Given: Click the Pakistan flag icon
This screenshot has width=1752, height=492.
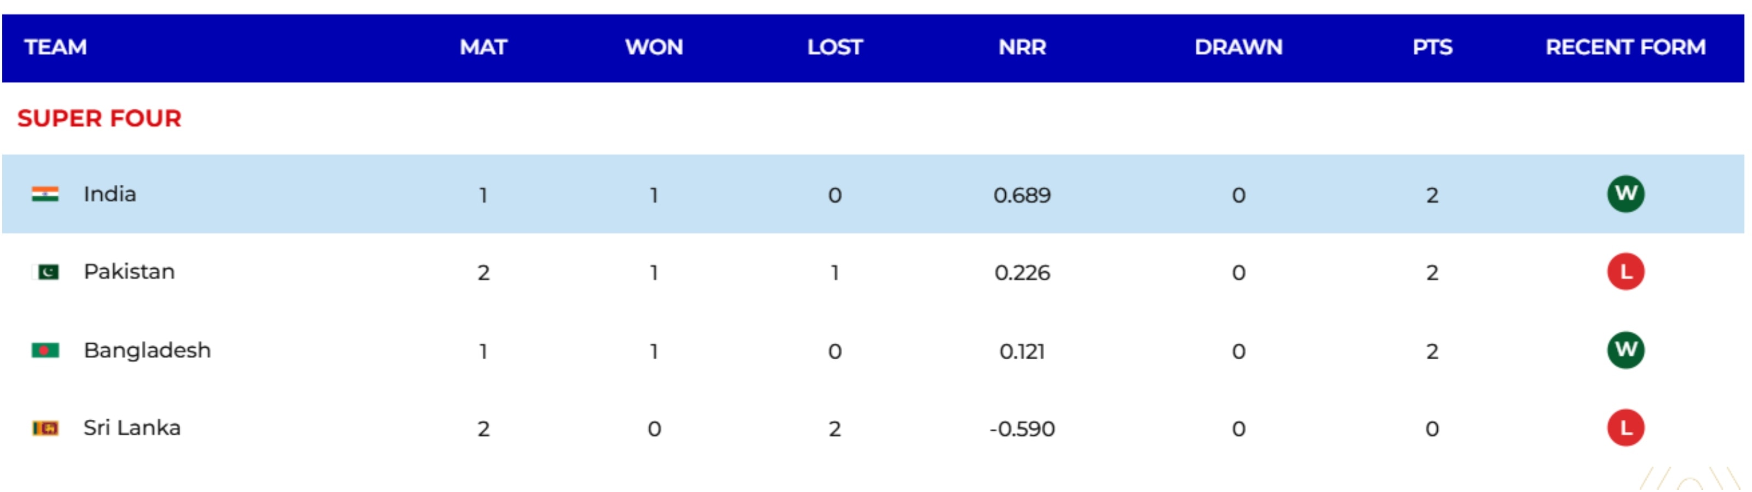Looking at the screenshot, I should 45,272.
